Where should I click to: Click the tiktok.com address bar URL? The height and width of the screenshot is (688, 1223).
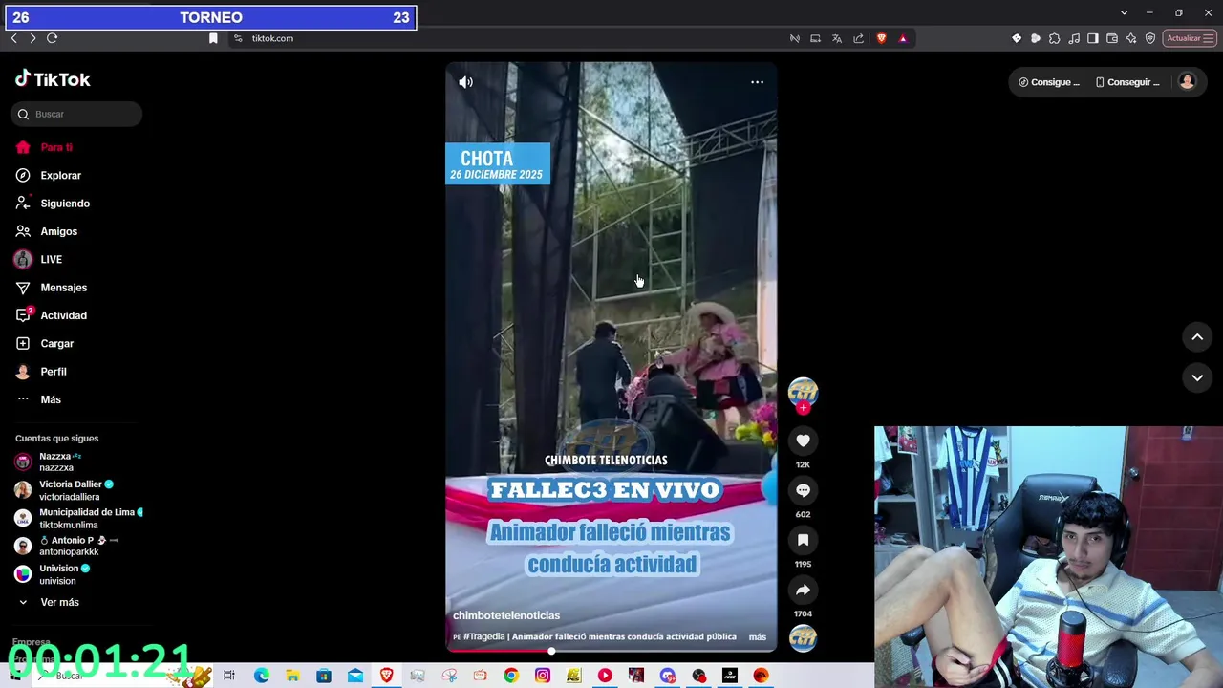(272, 38)
